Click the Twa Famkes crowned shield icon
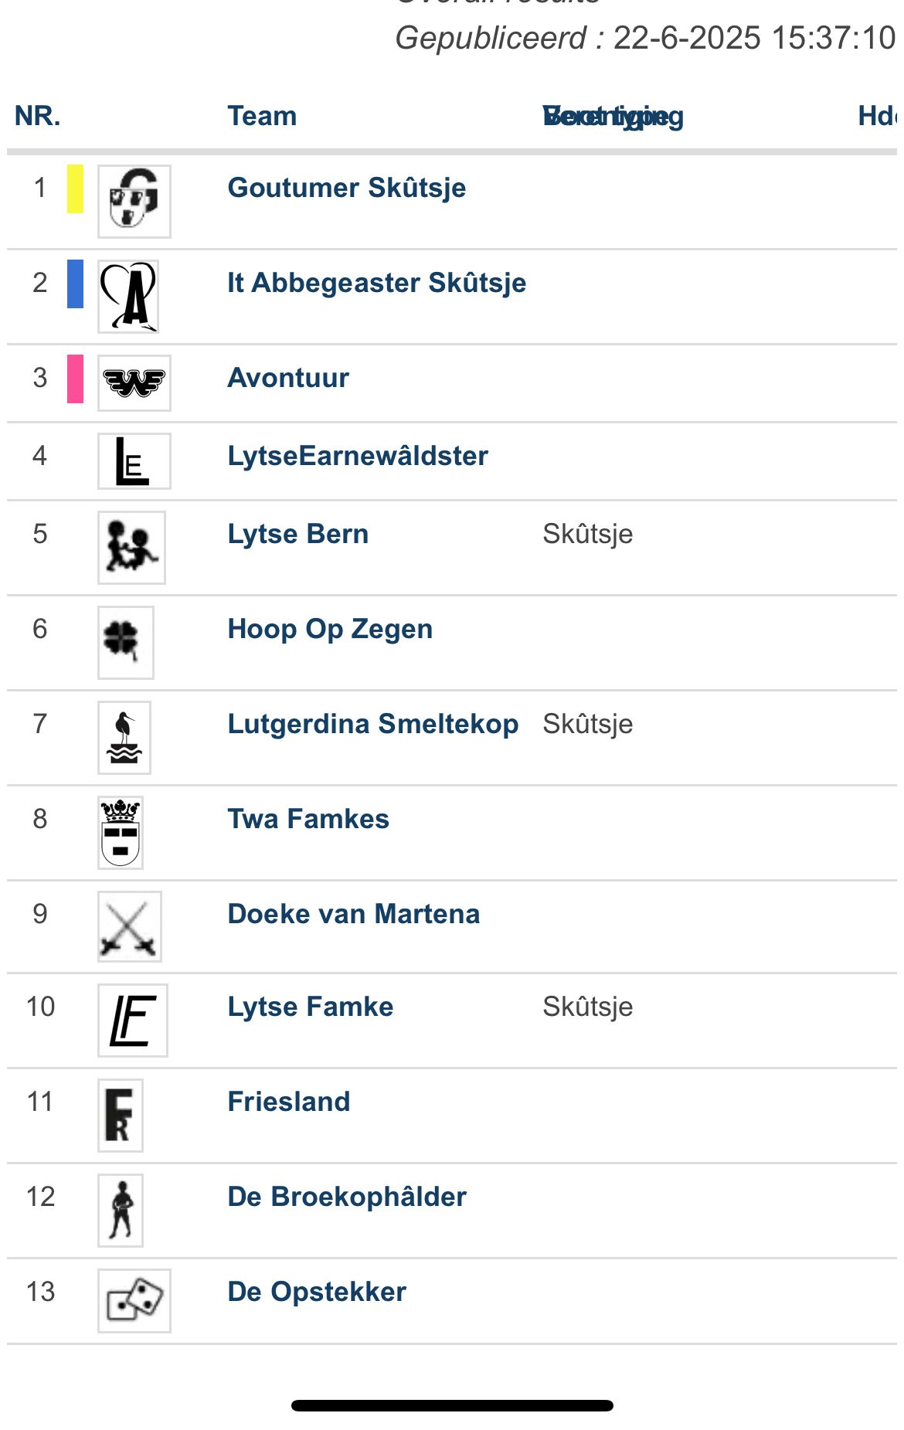Screen dimensions: 904x1430 [121, 832]
